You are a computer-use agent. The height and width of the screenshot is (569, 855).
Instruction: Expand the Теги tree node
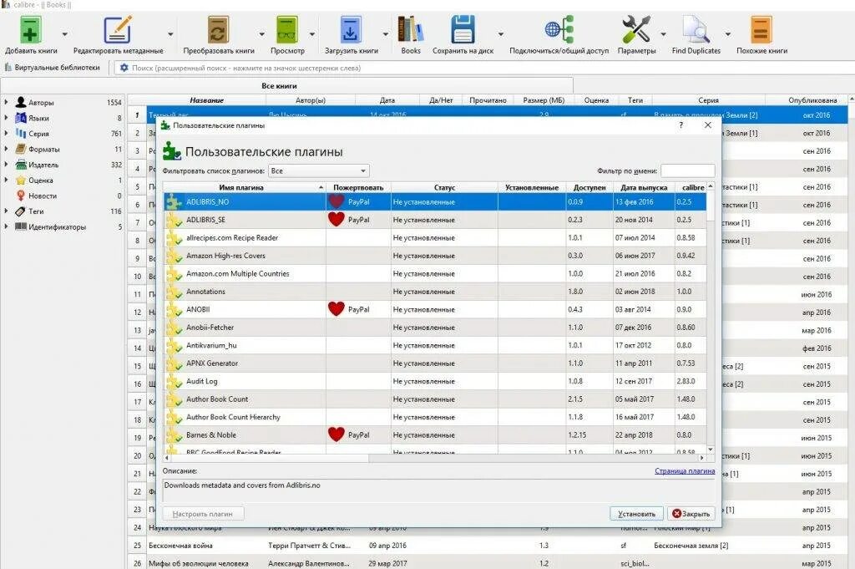[6, 211]
